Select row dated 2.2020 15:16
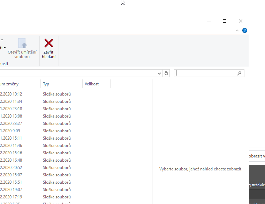The width and height of the screenshot is (265, 204). [55, 153]
